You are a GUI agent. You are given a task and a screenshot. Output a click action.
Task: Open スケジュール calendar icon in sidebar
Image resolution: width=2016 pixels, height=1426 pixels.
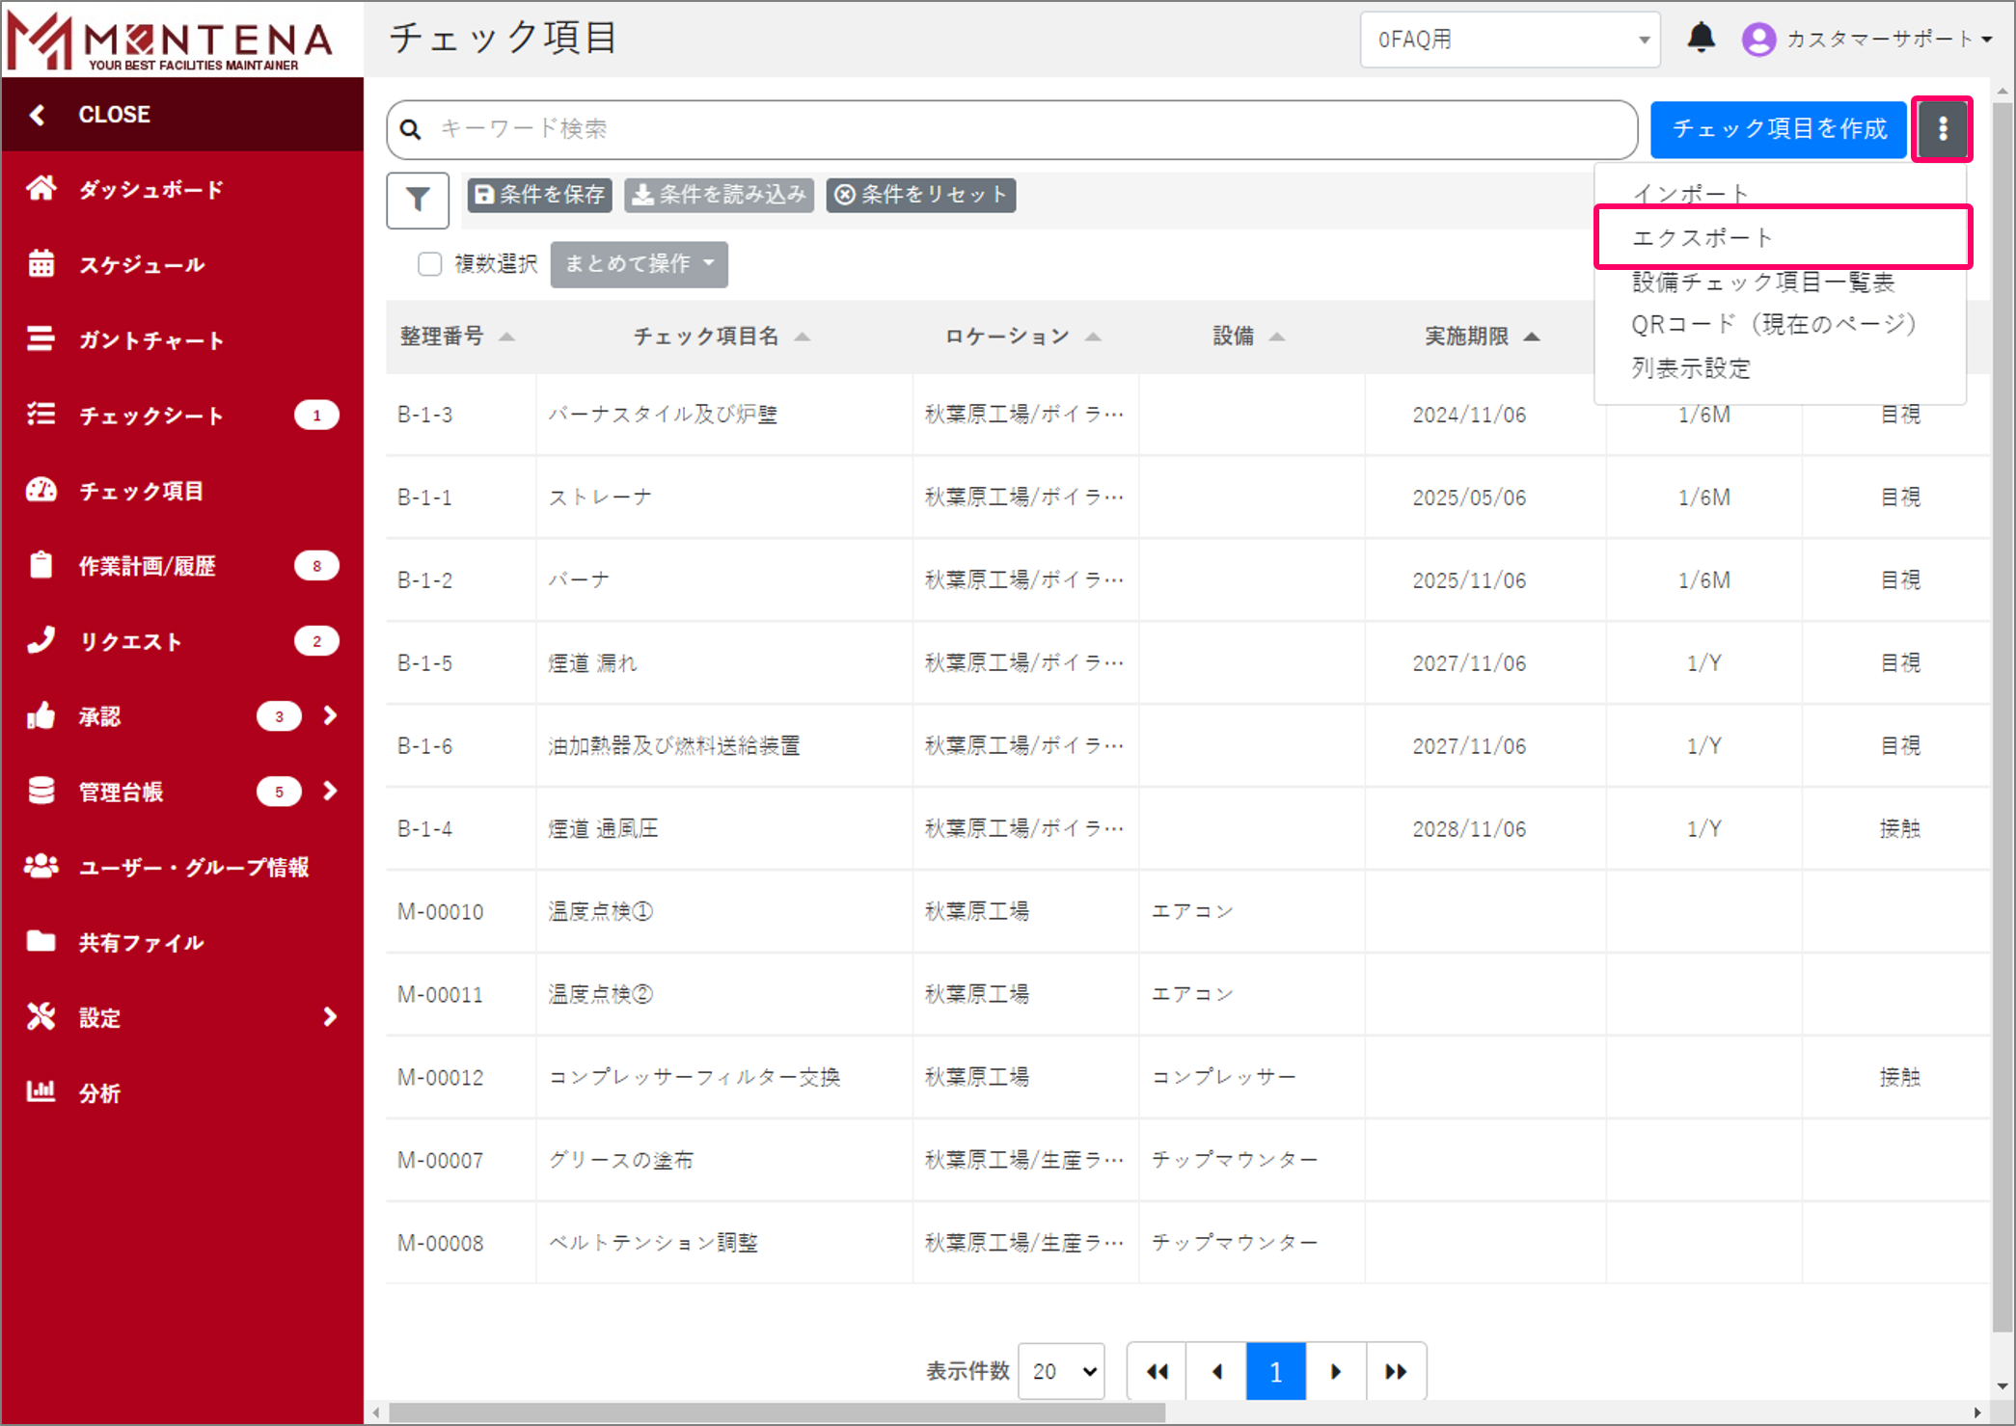[x=41, y=264]
